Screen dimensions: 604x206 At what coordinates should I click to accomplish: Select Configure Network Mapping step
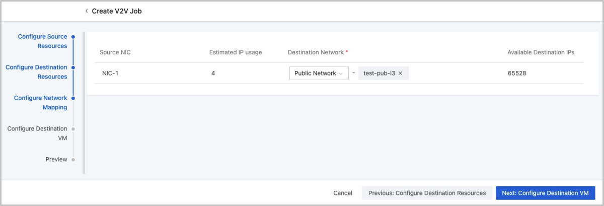pyautogui.click(x=40, y=102)
